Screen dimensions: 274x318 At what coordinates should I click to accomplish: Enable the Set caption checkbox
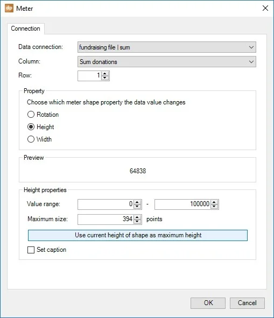pos(31,250)
